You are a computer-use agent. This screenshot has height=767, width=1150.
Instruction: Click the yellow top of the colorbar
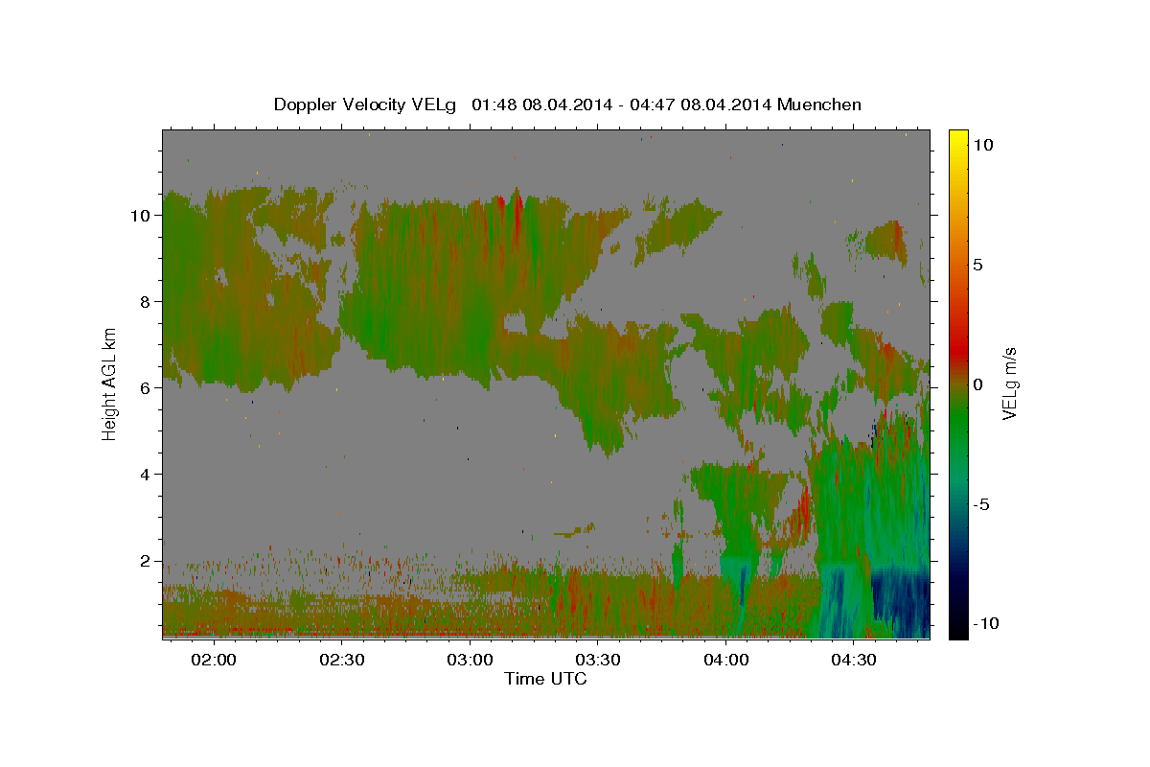pyautogui.click(x=958, y=136)
